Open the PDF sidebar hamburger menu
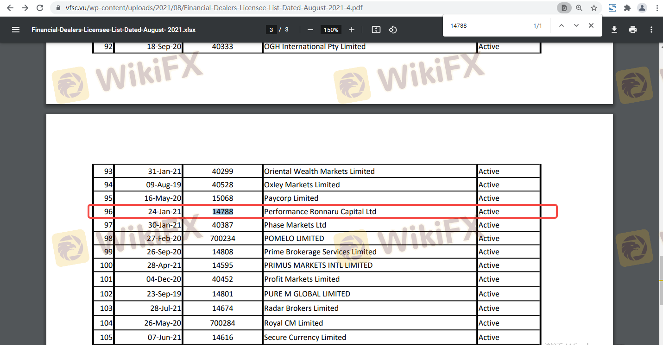This screenshot has height=345, width=663. click(x=16, y=30)
